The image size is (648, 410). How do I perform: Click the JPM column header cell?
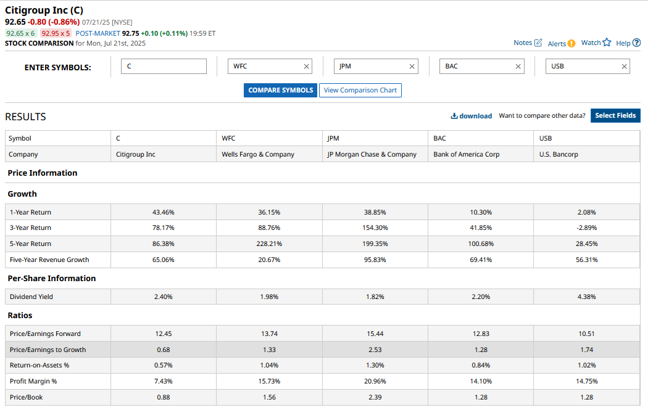pos(375,138)
